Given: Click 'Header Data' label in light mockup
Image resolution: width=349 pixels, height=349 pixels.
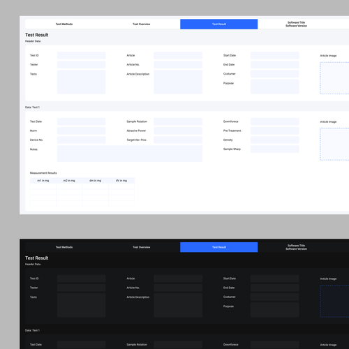Looking at the screenshot, I should 33,41.
